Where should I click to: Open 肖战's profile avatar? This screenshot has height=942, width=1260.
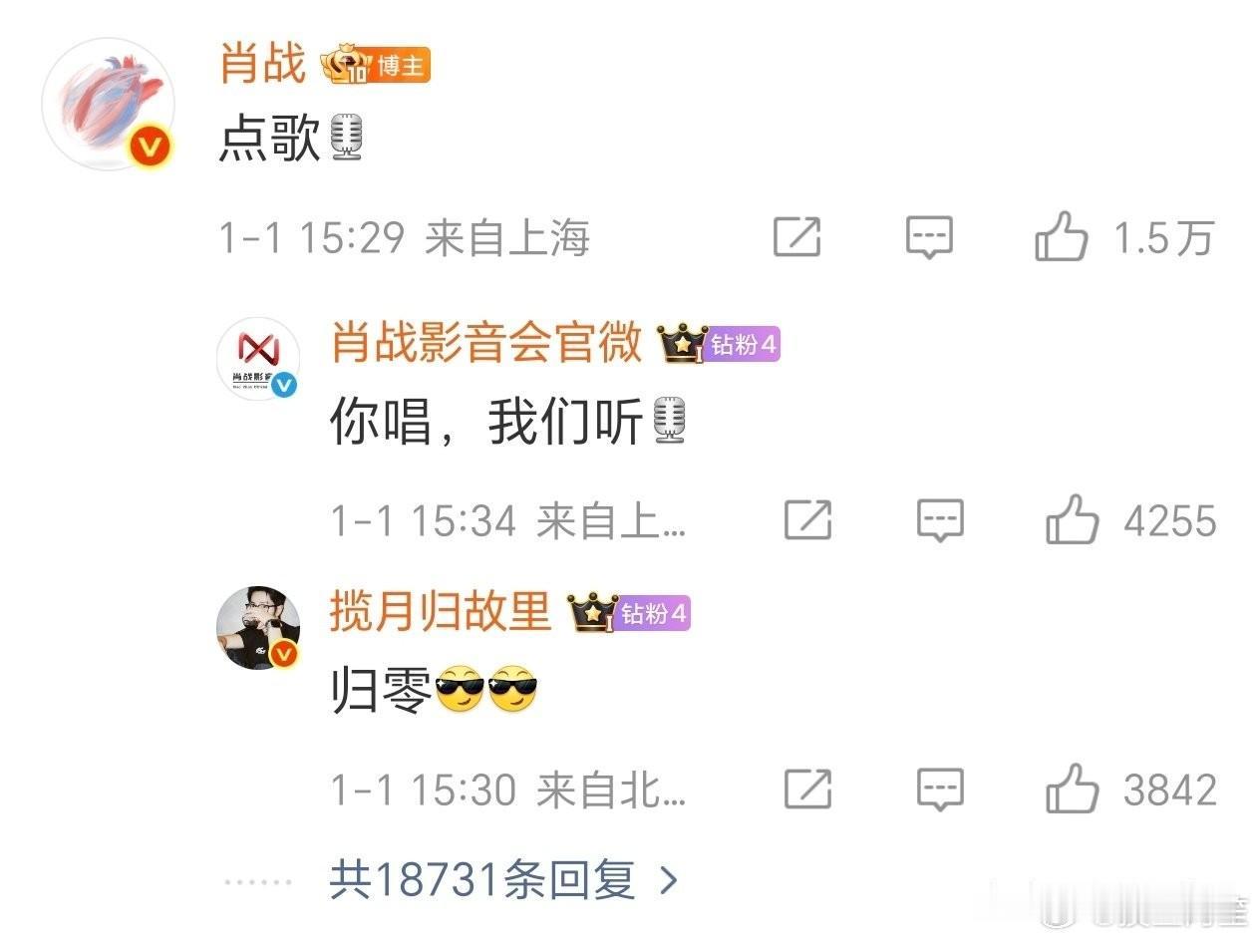click(109, 105)
